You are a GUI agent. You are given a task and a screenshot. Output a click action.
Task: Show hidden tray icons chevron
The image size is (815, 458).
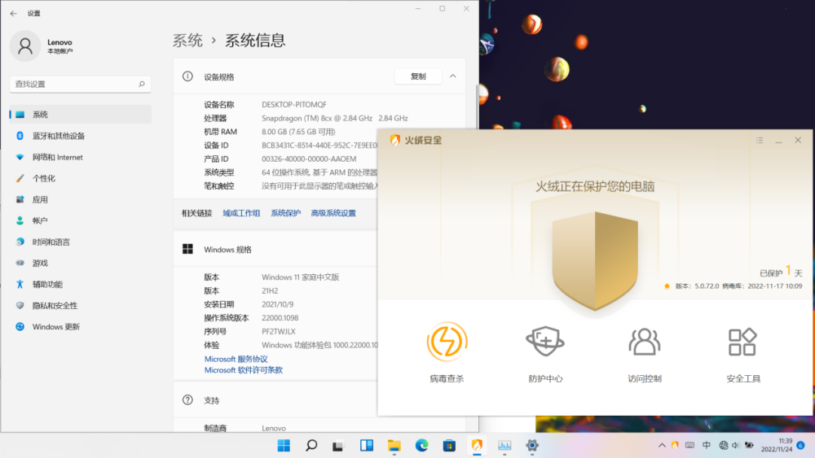(662, 445)
